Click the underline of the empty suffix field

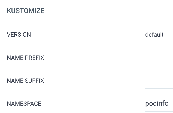(x=159, y=88)
